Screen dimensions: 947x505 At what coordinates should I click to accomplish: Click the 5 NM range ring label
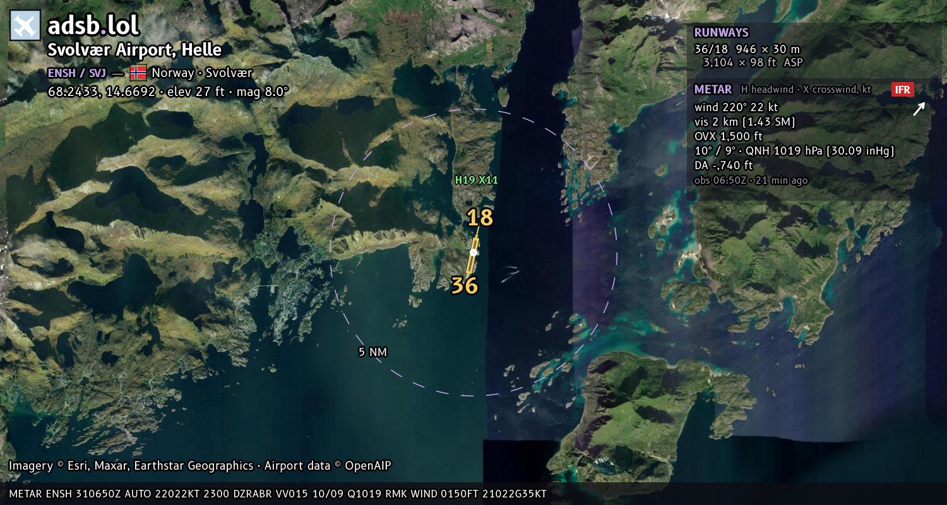(372, 352)
